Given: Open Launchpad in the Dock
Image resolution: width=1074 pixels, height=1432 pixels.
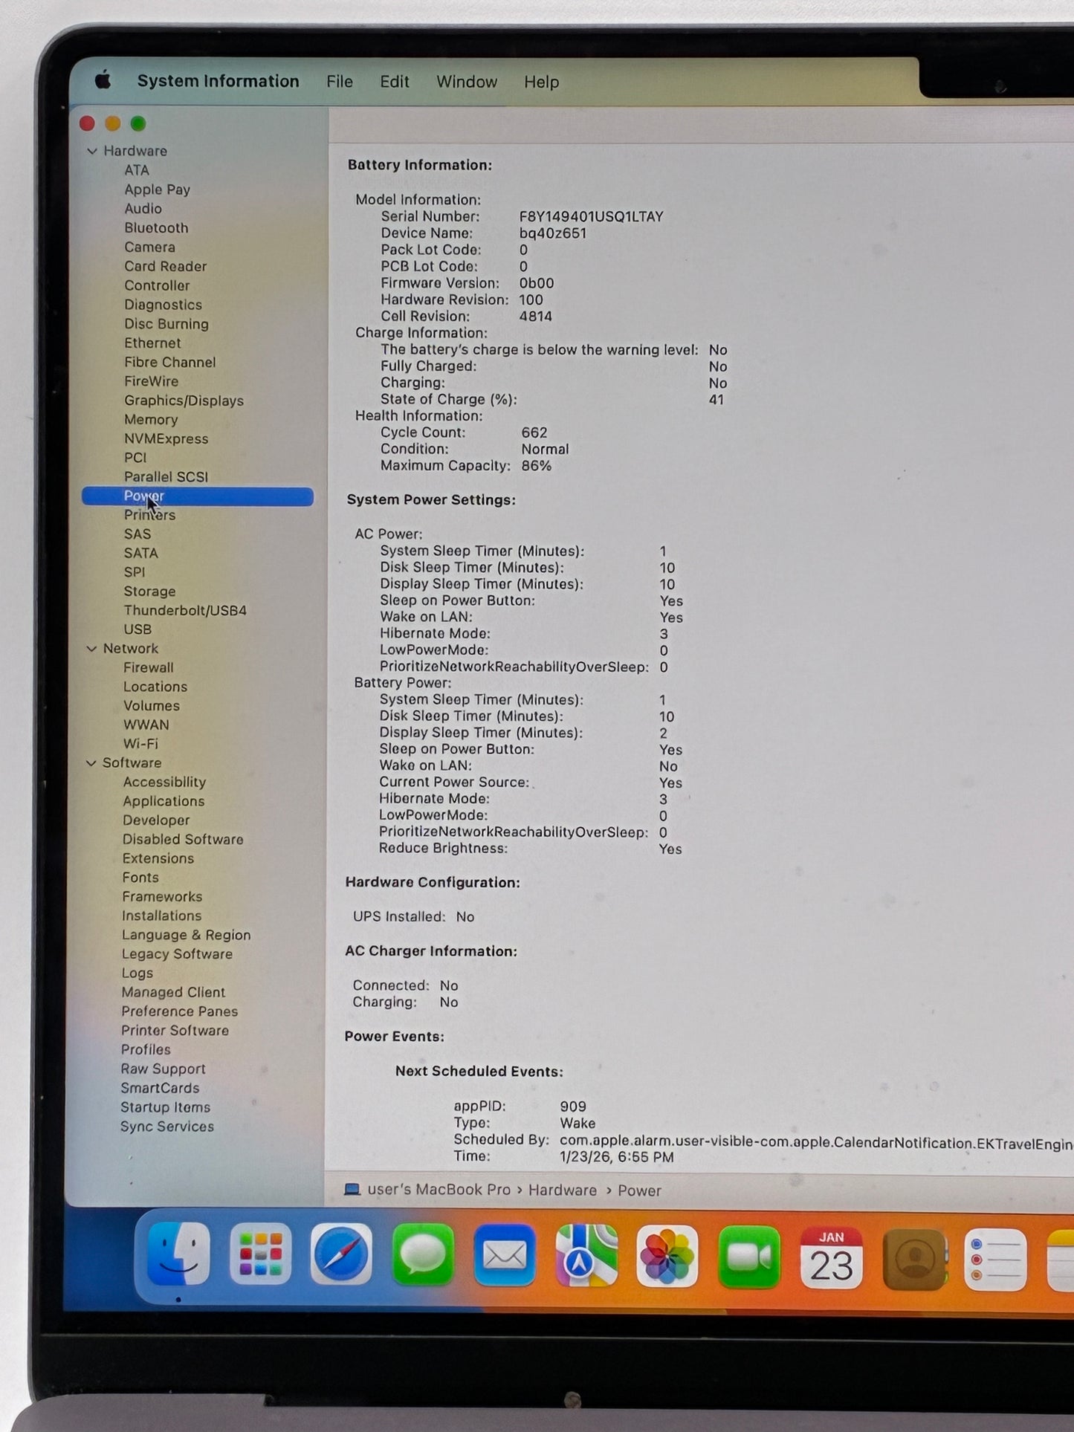Looking at the screenshot, I should [260, 1254].
